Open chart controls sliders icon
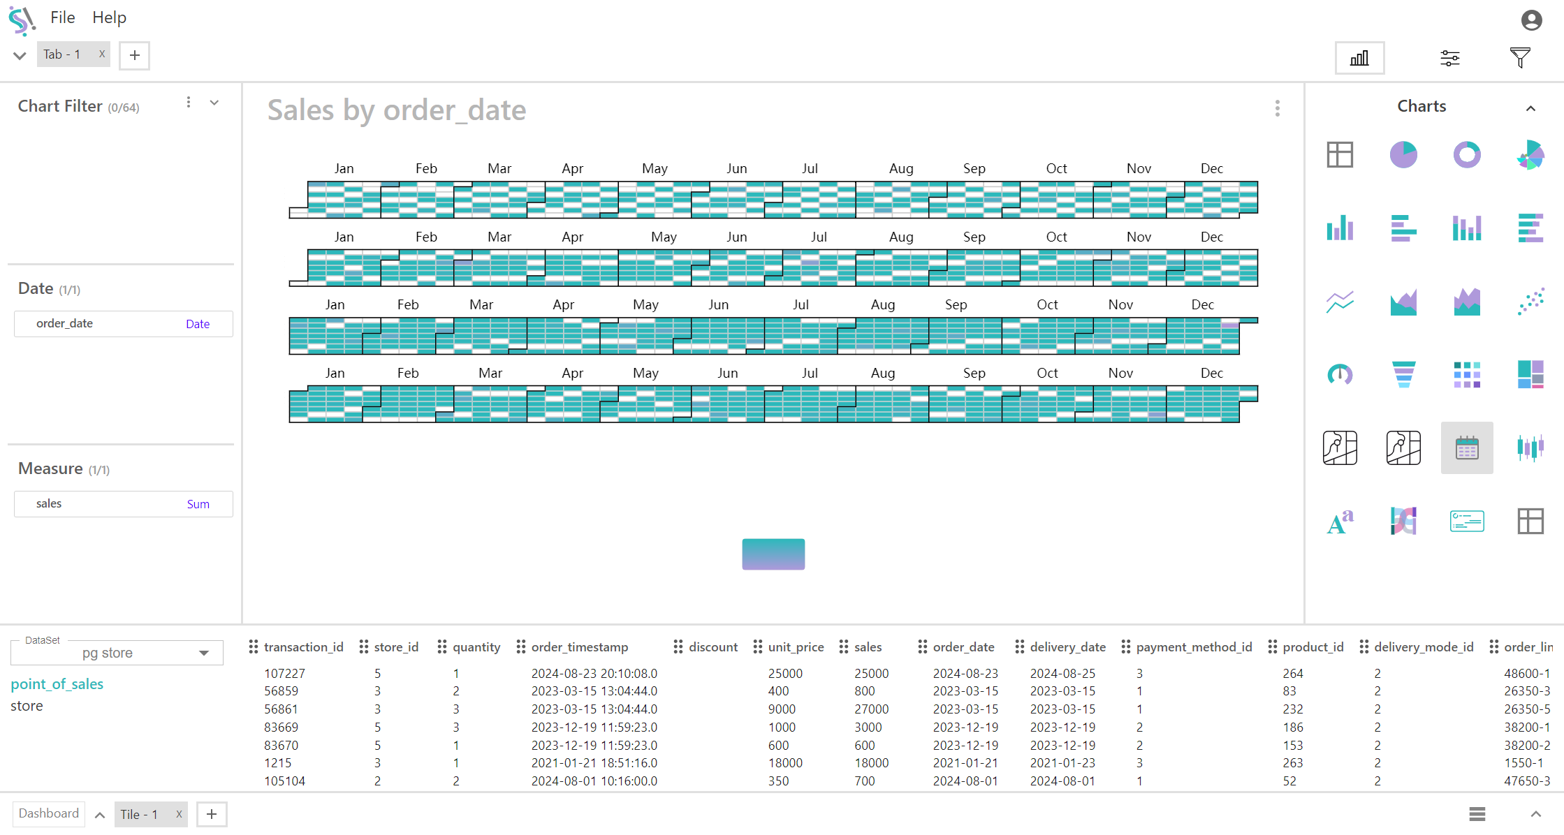The width and height of the screenshot is (1564, 835). 1450,58
